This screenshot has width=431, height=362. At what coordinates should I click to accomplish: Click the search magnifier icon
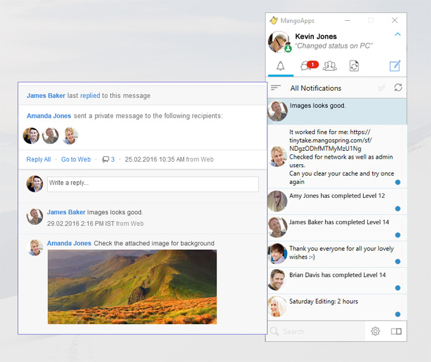tap(274, 331)
